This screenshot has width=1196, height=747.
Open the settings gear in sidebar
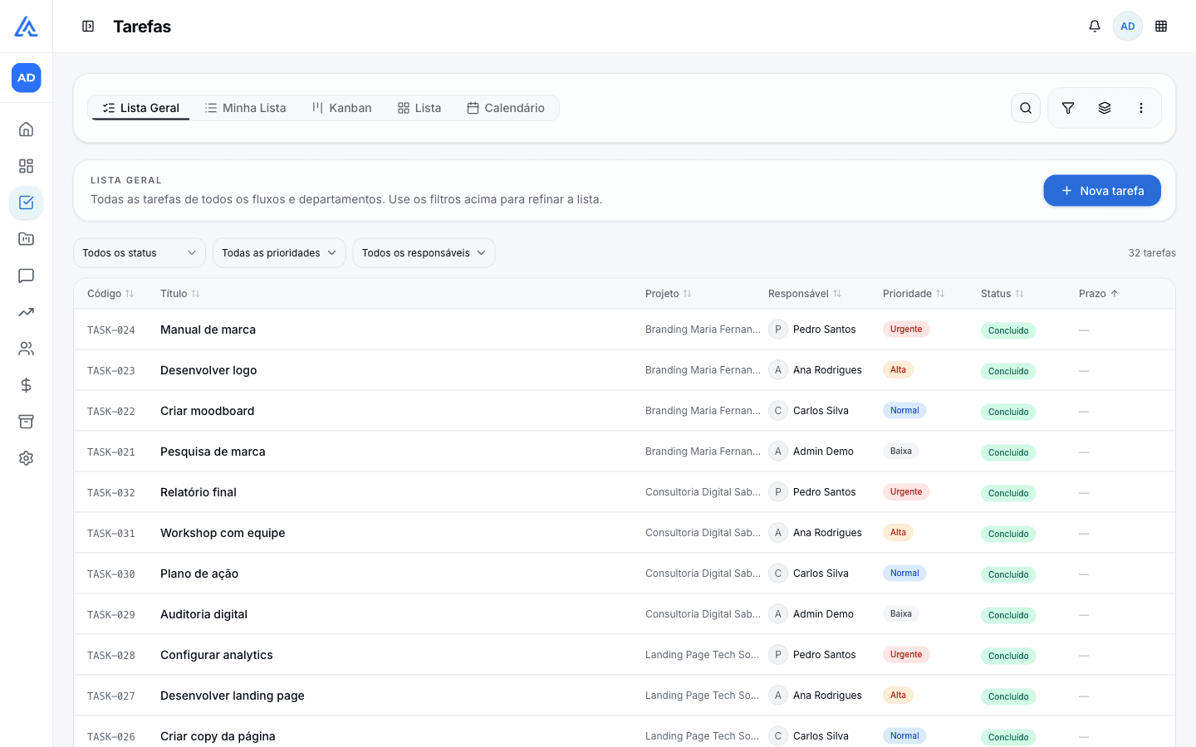point(27,458)
